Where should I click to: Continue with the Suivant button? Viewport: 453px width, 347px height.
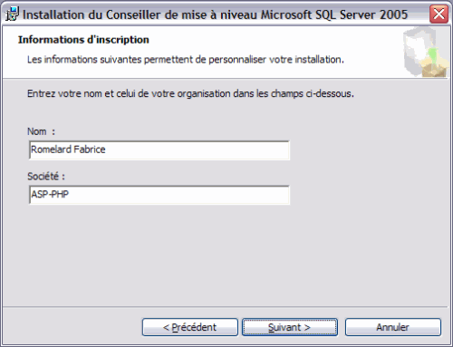290,327
